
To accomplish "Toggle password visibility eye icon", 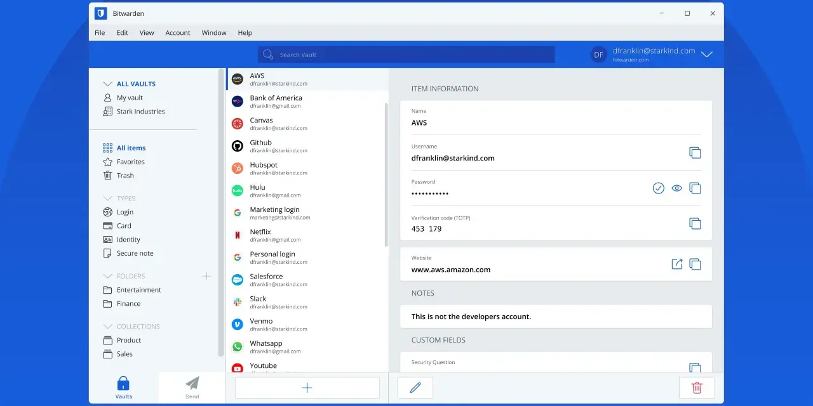I will click(677, 188).
